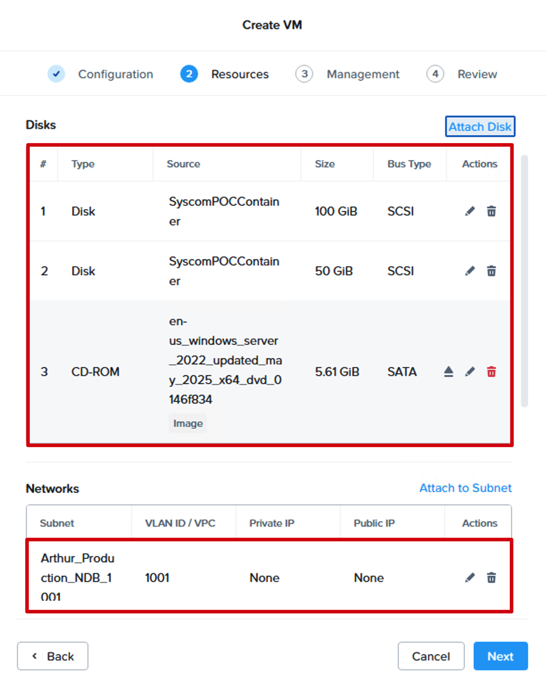546x695 pixels.
Task: Click the Image tag under CD-ROM source
Action: point(188,423)
